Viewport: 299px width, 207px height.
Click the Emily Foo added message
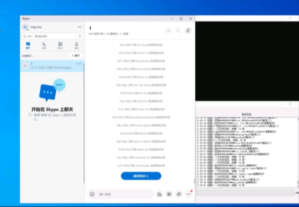141,101
